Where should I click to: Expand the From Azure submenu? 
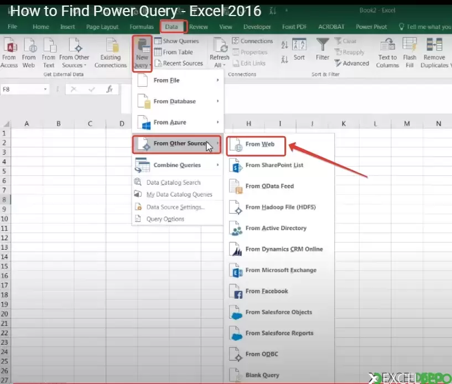(x=178, y=122)
